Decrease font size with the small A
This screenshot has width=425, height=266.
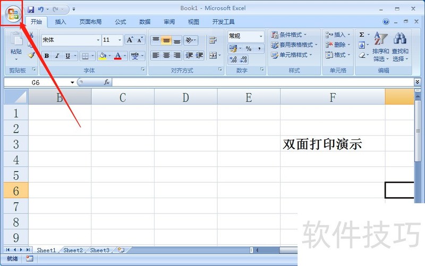[x=140, y=40]
